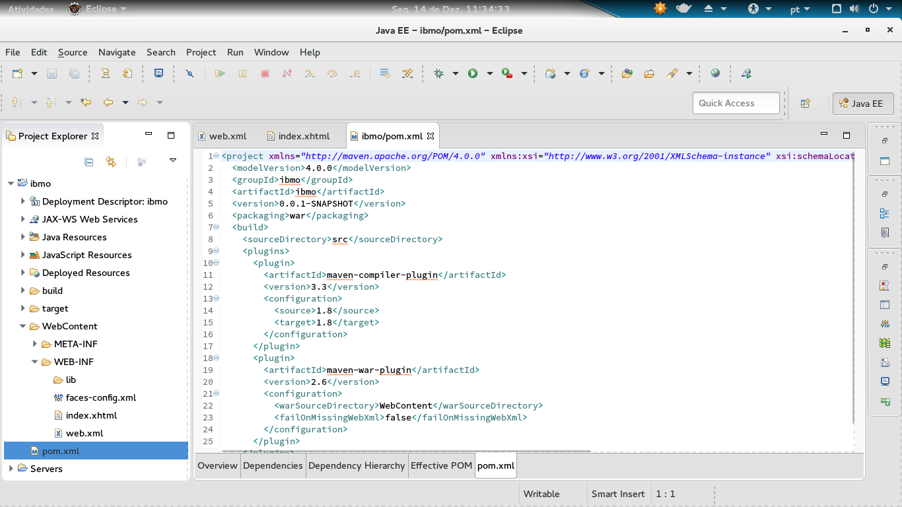Click the Open Task folder icon
This screenshot has height=507, width=902.
point(649,74)
